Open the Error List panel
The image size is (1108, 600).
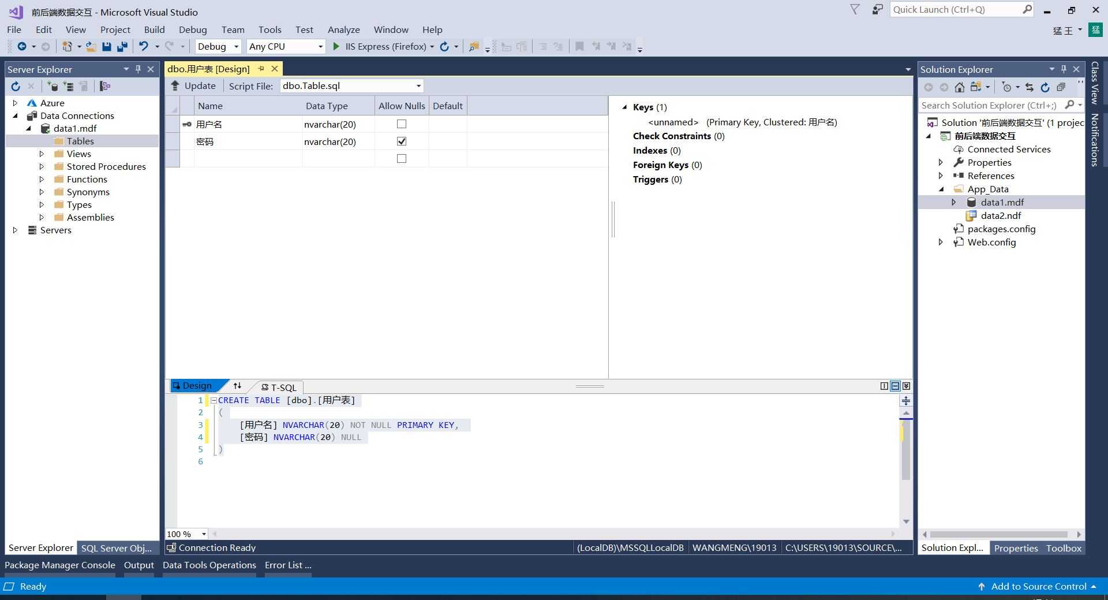pyautogui.click(x=288, y=565)
